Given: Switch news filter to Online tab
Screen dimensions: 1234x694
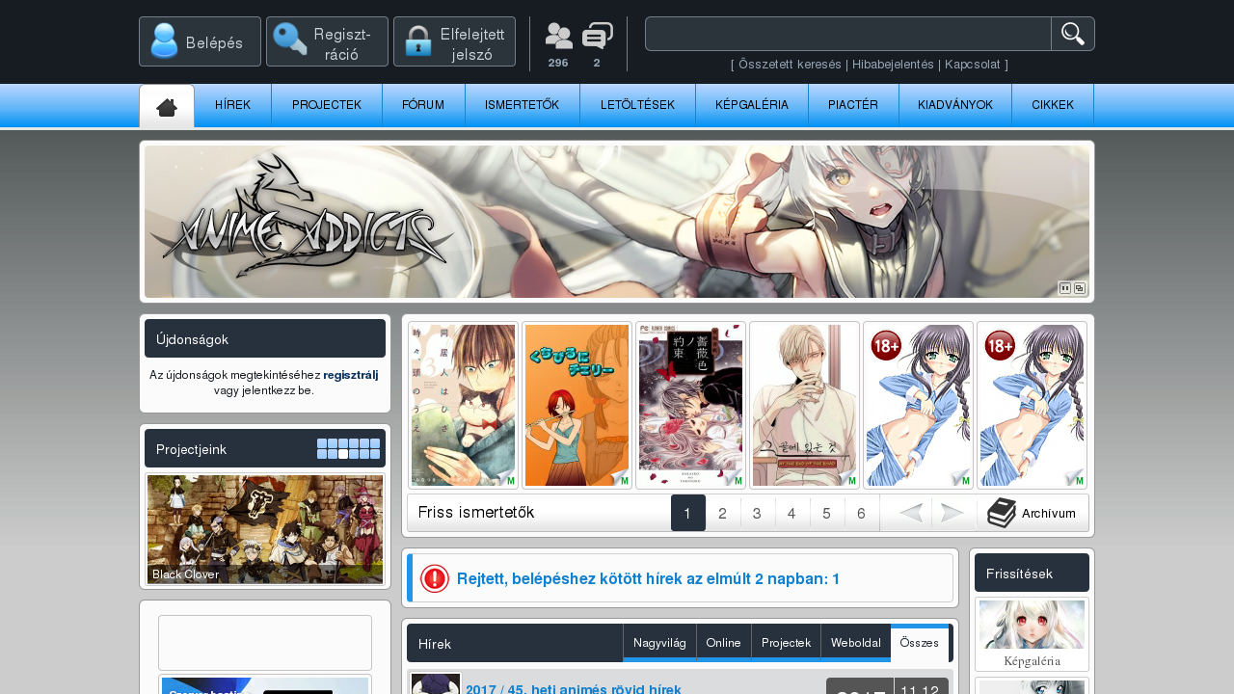Looking at the screenshot, I should click(724, 642).
